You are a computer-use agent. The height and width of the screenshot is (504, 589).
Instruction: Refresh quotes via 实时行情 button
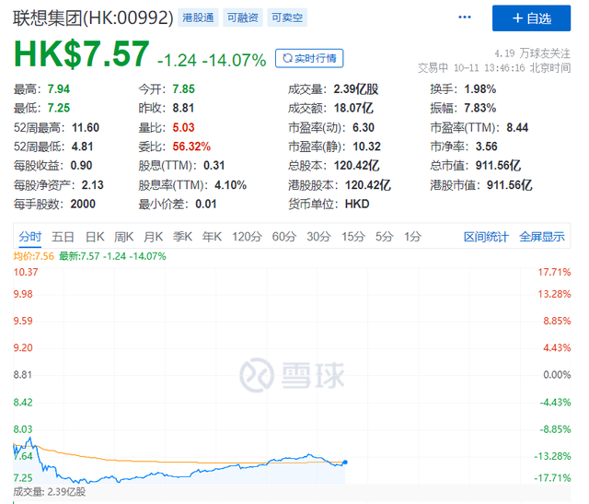pos(309,58)
